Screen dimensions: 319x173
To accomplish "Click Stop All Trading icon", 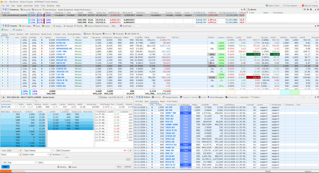I will tap(303, 6).
